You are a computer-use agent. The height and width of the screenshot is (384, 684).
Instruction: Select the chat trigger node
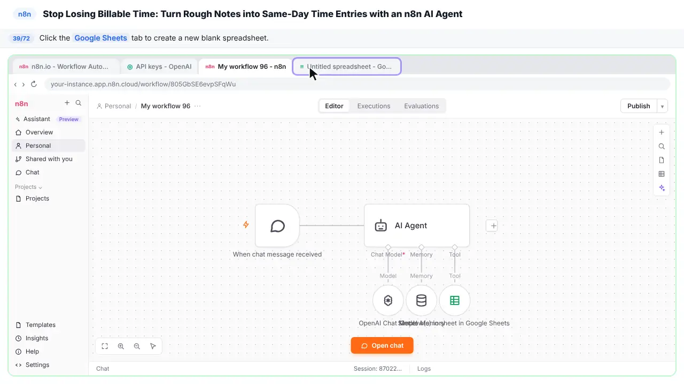coord(277,226)
